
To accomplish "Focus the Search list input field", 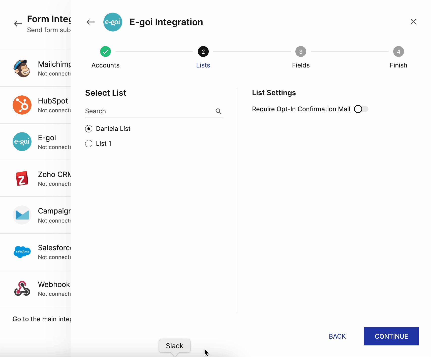I will 149,111.
